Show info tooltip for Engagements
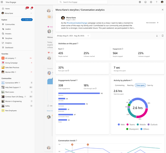The width and height of the screenshot is (166, 153). [122, 49]
